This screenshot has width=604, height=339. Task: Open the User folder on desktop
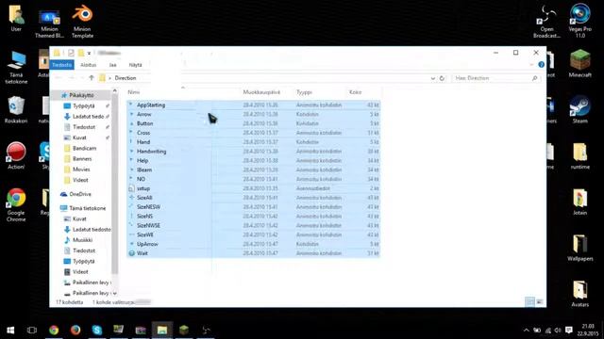[16, 19]
